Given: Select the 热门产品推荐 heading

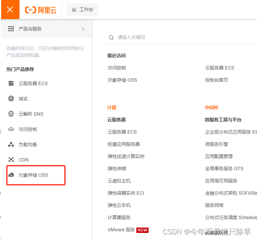Looking at the screenshot, I should click(x=20, y=69).
